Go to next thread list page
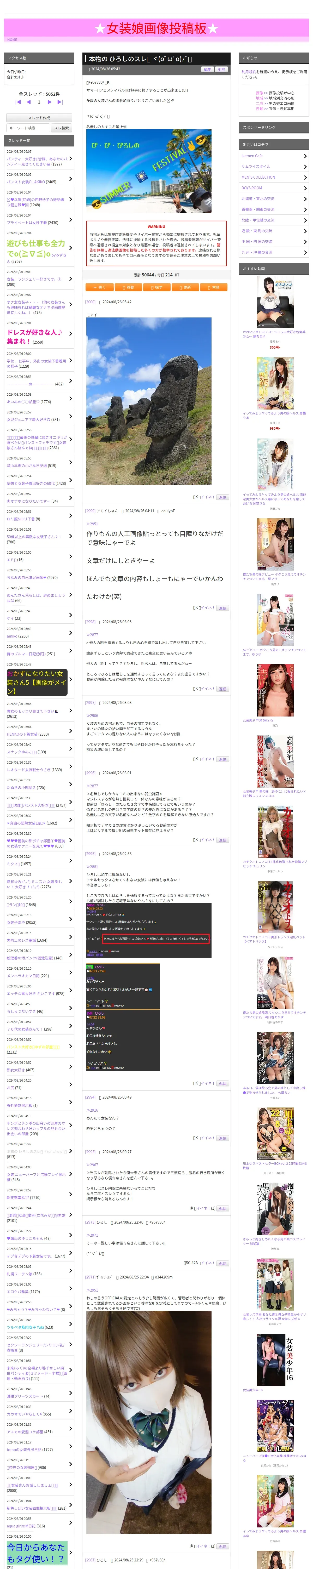313x1569 pixels. [x=50, y=102]
